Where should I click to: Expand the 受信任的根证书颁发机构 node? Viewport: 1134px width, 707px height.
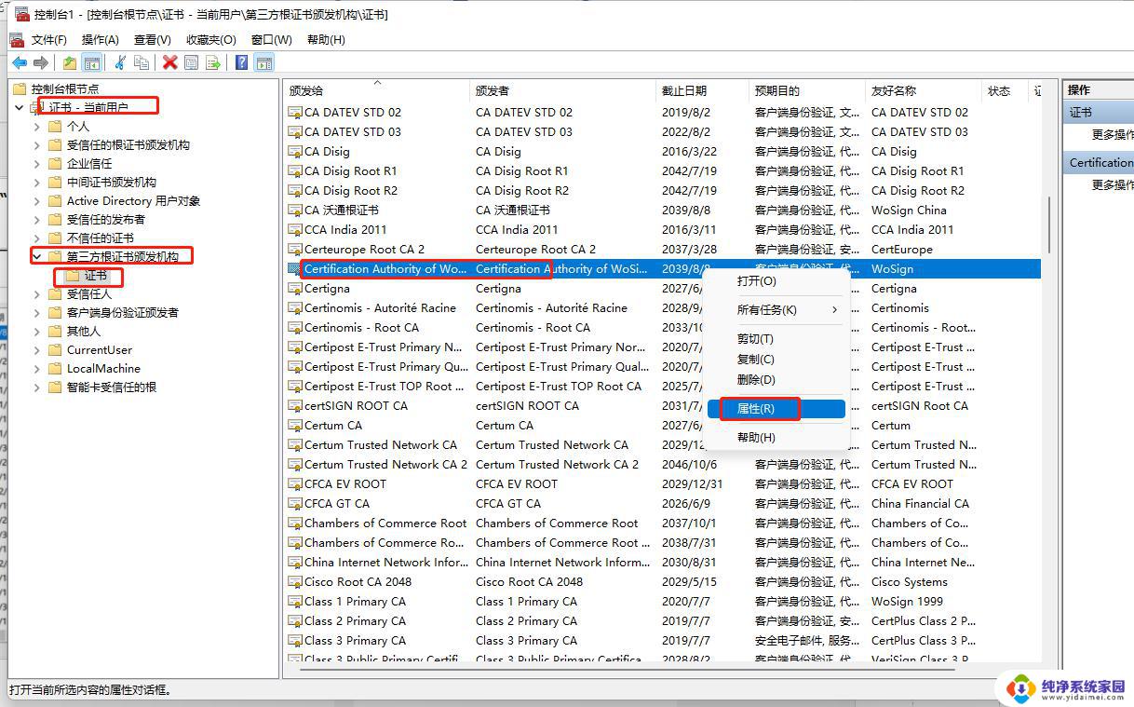point(37,144)
